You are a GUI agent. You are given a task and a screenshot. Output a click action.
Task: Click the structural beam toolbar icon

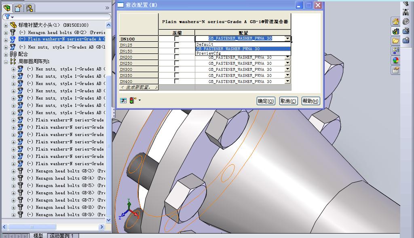click(406, 12)
